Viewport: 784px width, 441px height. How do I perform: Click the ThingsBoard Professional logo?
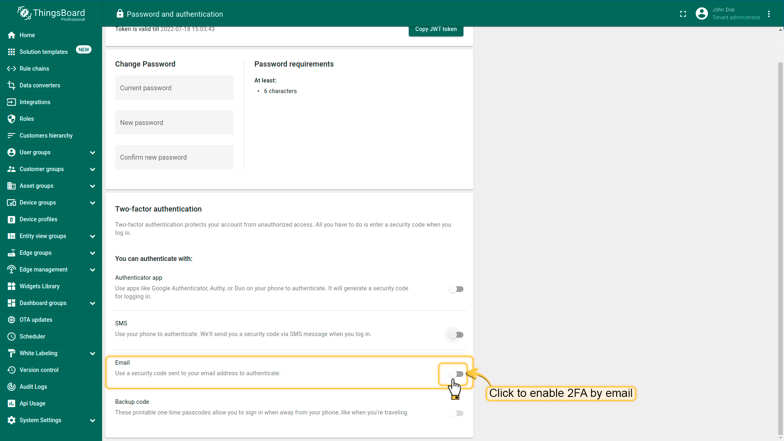51,13
